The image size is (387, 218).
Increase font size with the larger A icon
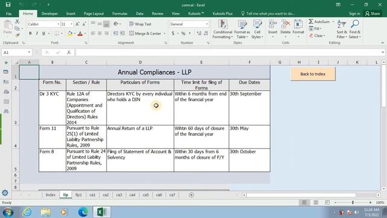point(77,24)
